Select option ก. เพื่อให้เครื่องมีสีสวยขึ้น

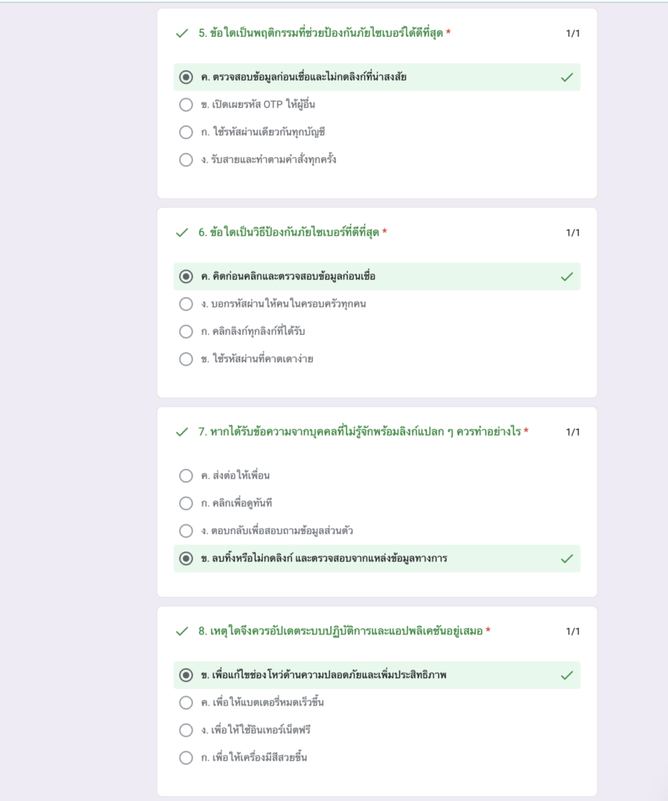point(186,757)
